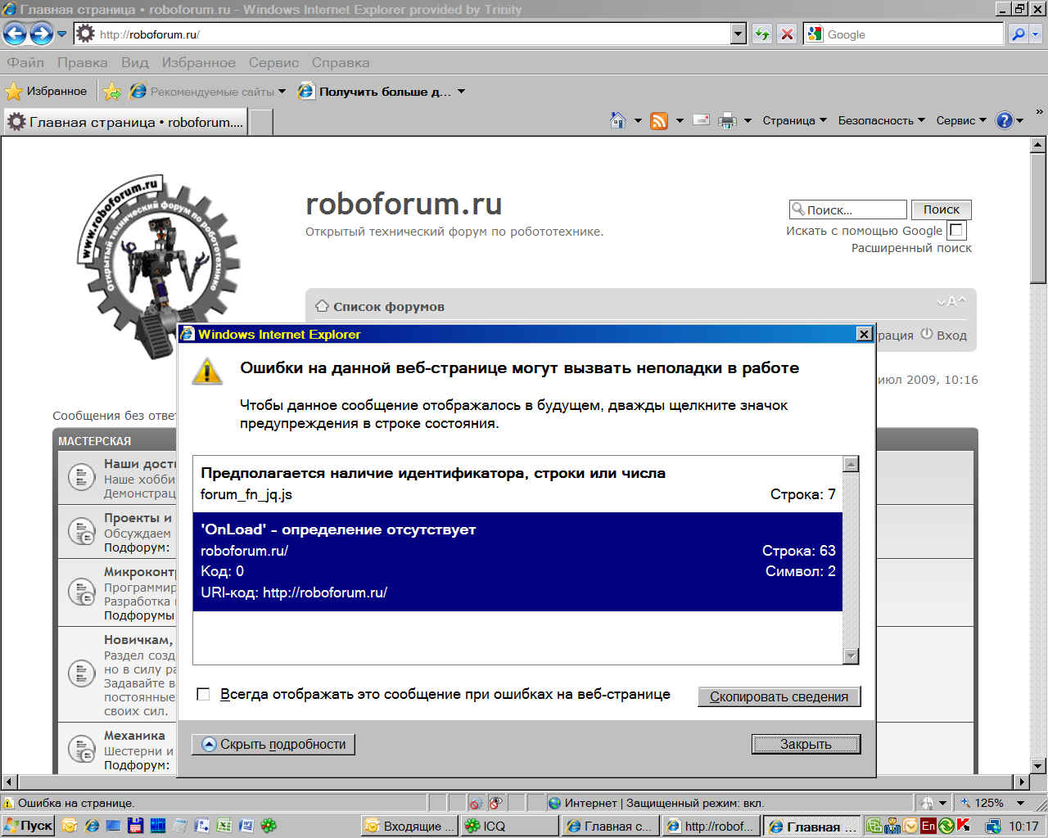Click the forum Поиск… search input
The height and width of the screenshot is (838, 1048).
(x=848, y=209)
